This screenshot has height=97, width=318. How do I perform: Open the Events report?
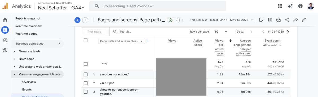[x=27, y=89]
